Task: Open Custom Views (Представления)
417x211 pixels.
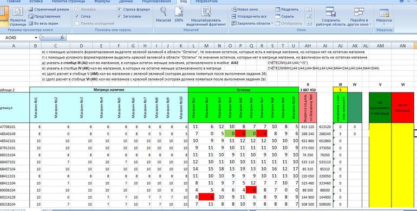Action: click(44, 16)
